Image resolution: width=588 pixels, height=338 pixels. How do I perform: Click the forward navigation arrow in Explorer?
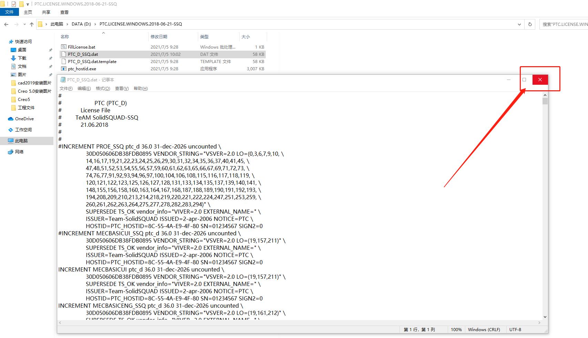[x=16, y=24]
